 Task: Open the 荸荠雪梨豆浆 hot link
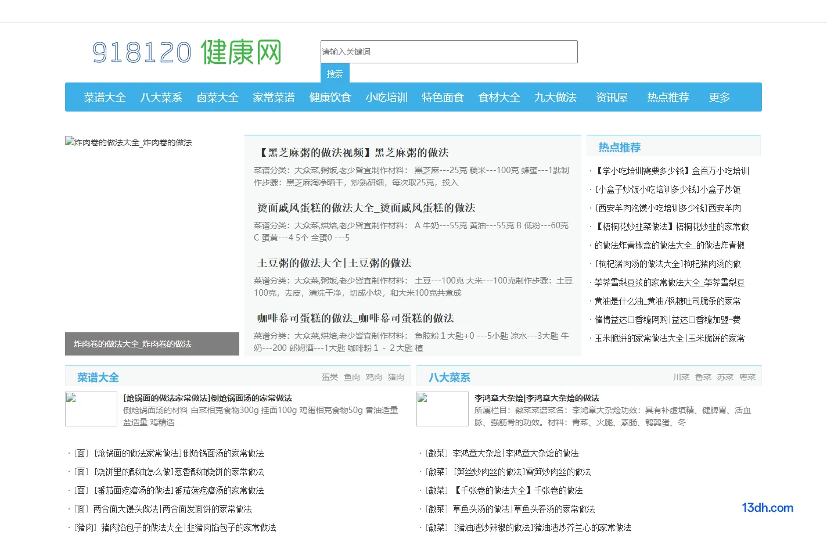pos(669,282)
